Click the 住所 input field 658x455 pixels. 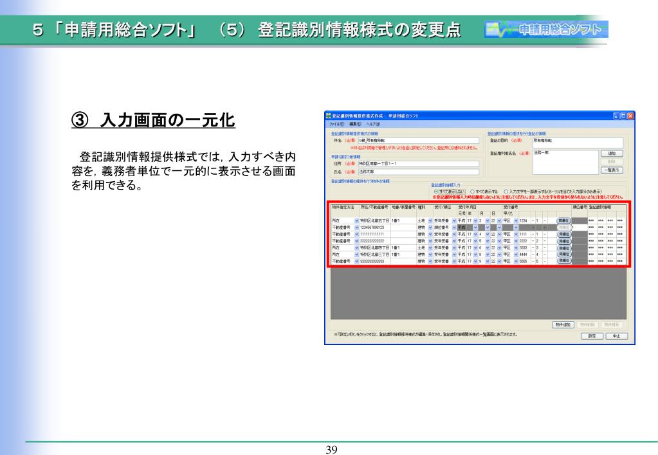tap(418, 163)
